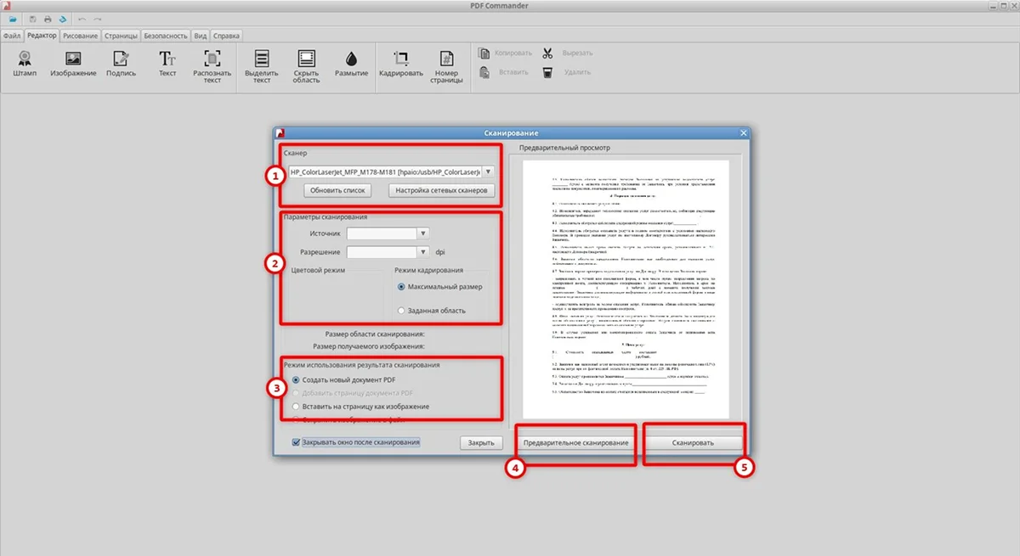Click the Штамп stamp tool icon

tap(25, 59)
